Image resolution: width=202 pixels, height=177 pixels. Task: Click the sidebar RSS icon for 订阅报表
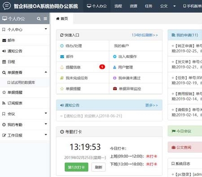4,103
